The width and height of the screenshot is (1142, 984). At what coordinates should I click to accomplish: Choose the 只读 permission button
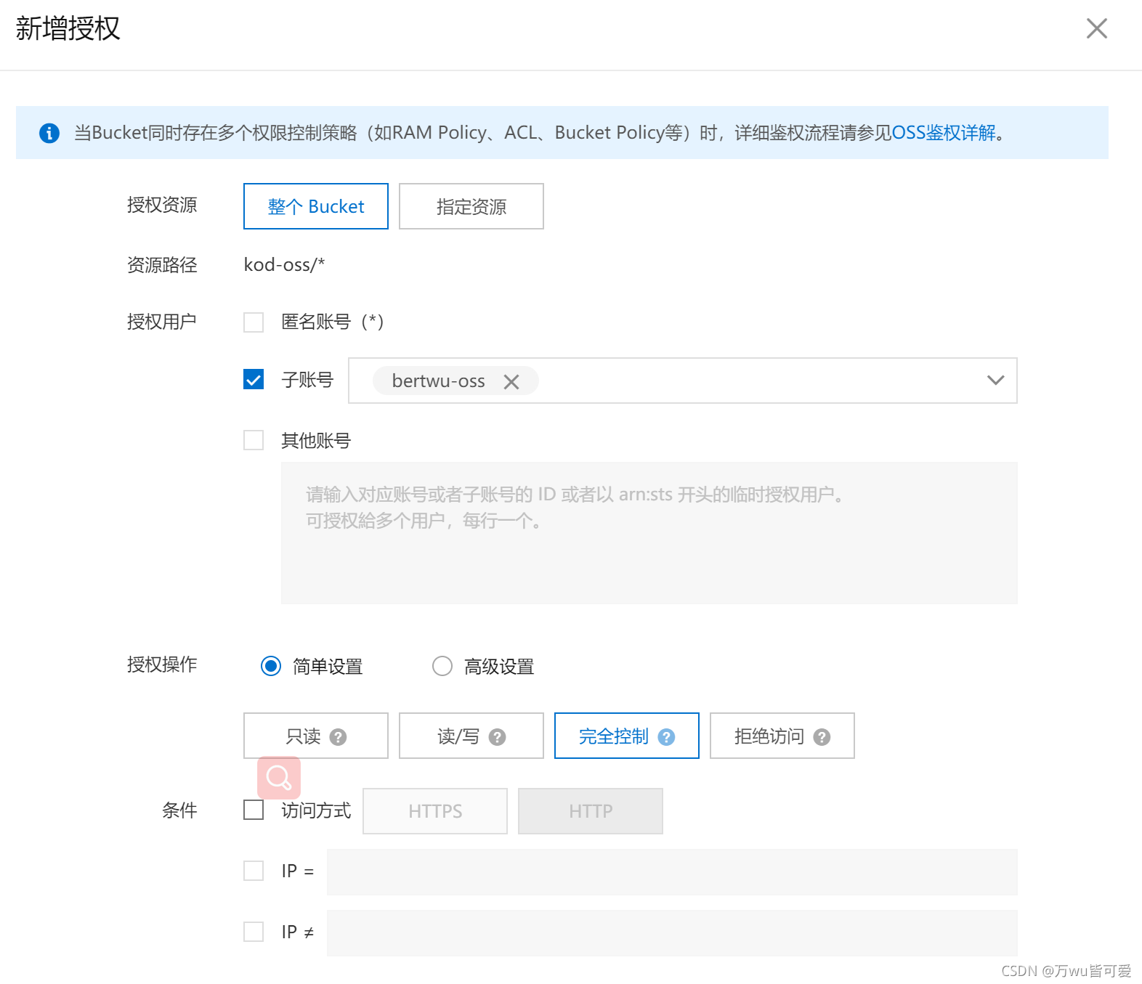tap(316, 736)
